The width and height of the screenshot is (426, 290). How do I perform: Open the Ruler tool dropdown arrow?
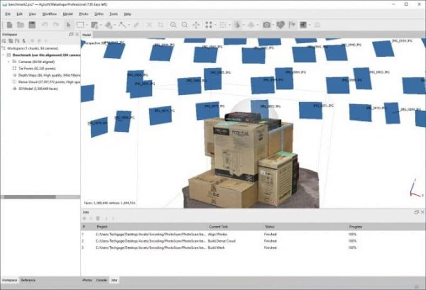point(129,25)
